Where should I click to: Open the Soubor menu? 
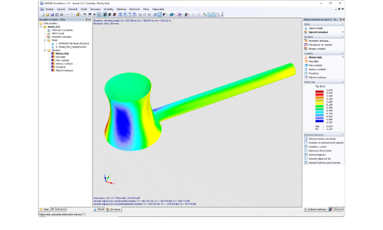click(49, 9)
